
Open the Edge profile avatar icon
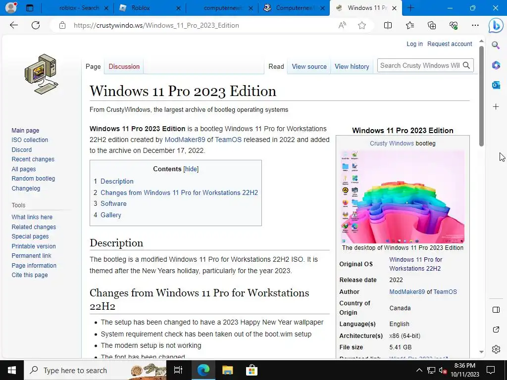click(11, 8)
